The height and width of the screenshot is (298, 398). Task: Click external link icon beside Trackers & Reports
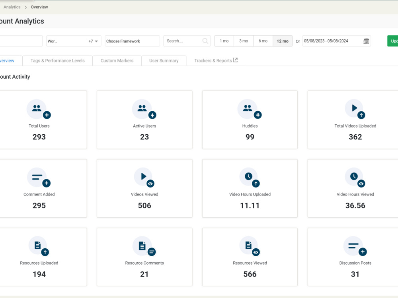(x=235, y=60)
